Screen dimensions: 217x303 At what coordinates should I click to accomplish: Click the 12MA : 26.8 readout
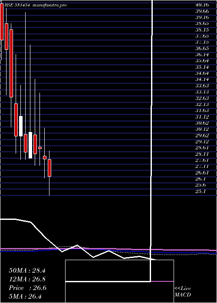[27, 279]
